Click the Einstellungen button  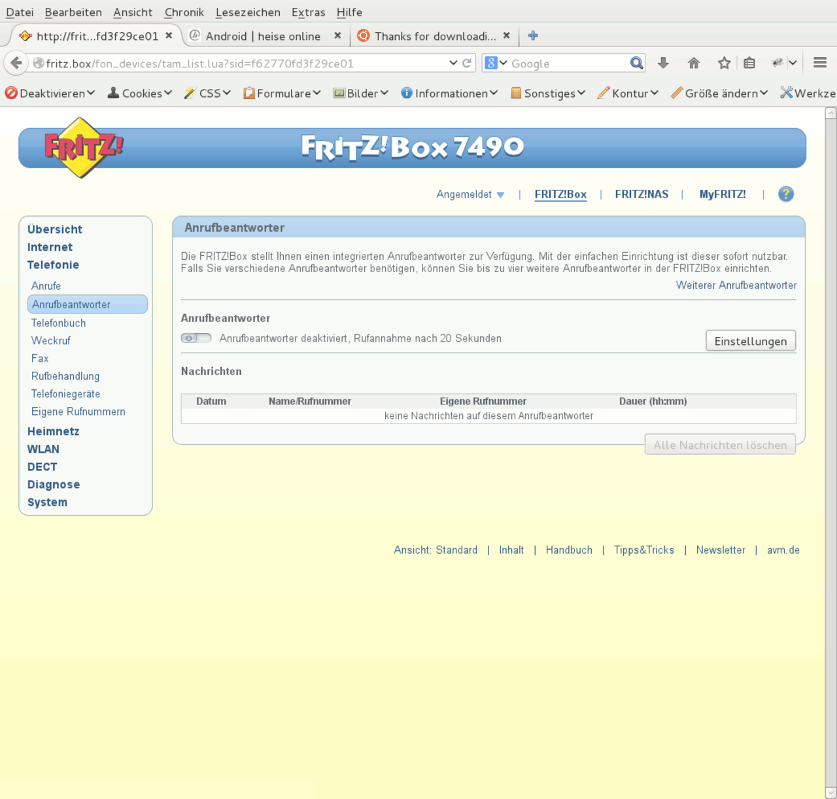click(751, 341)
